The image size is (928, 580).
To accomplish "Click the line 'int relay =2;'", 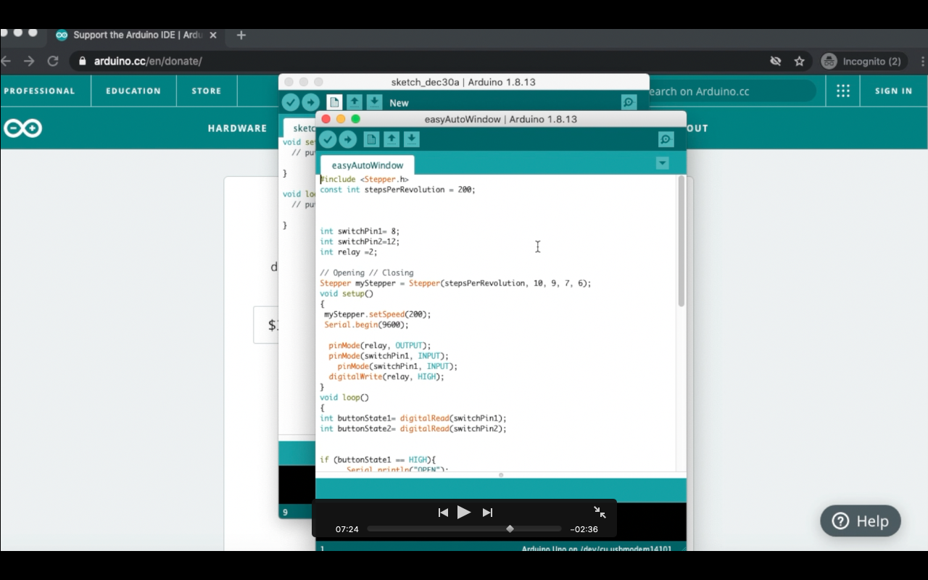I will (x=349, y=252).
